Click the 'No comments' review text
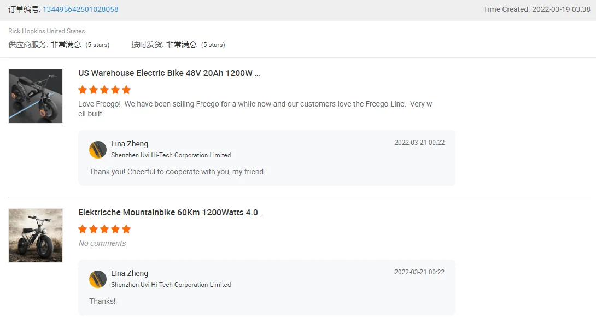This screenshot has height=317, width=596. 102,243
